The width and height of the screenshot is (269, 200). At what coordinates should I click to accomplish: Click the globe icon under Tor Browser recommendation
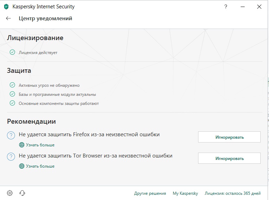tap(22, 166)
